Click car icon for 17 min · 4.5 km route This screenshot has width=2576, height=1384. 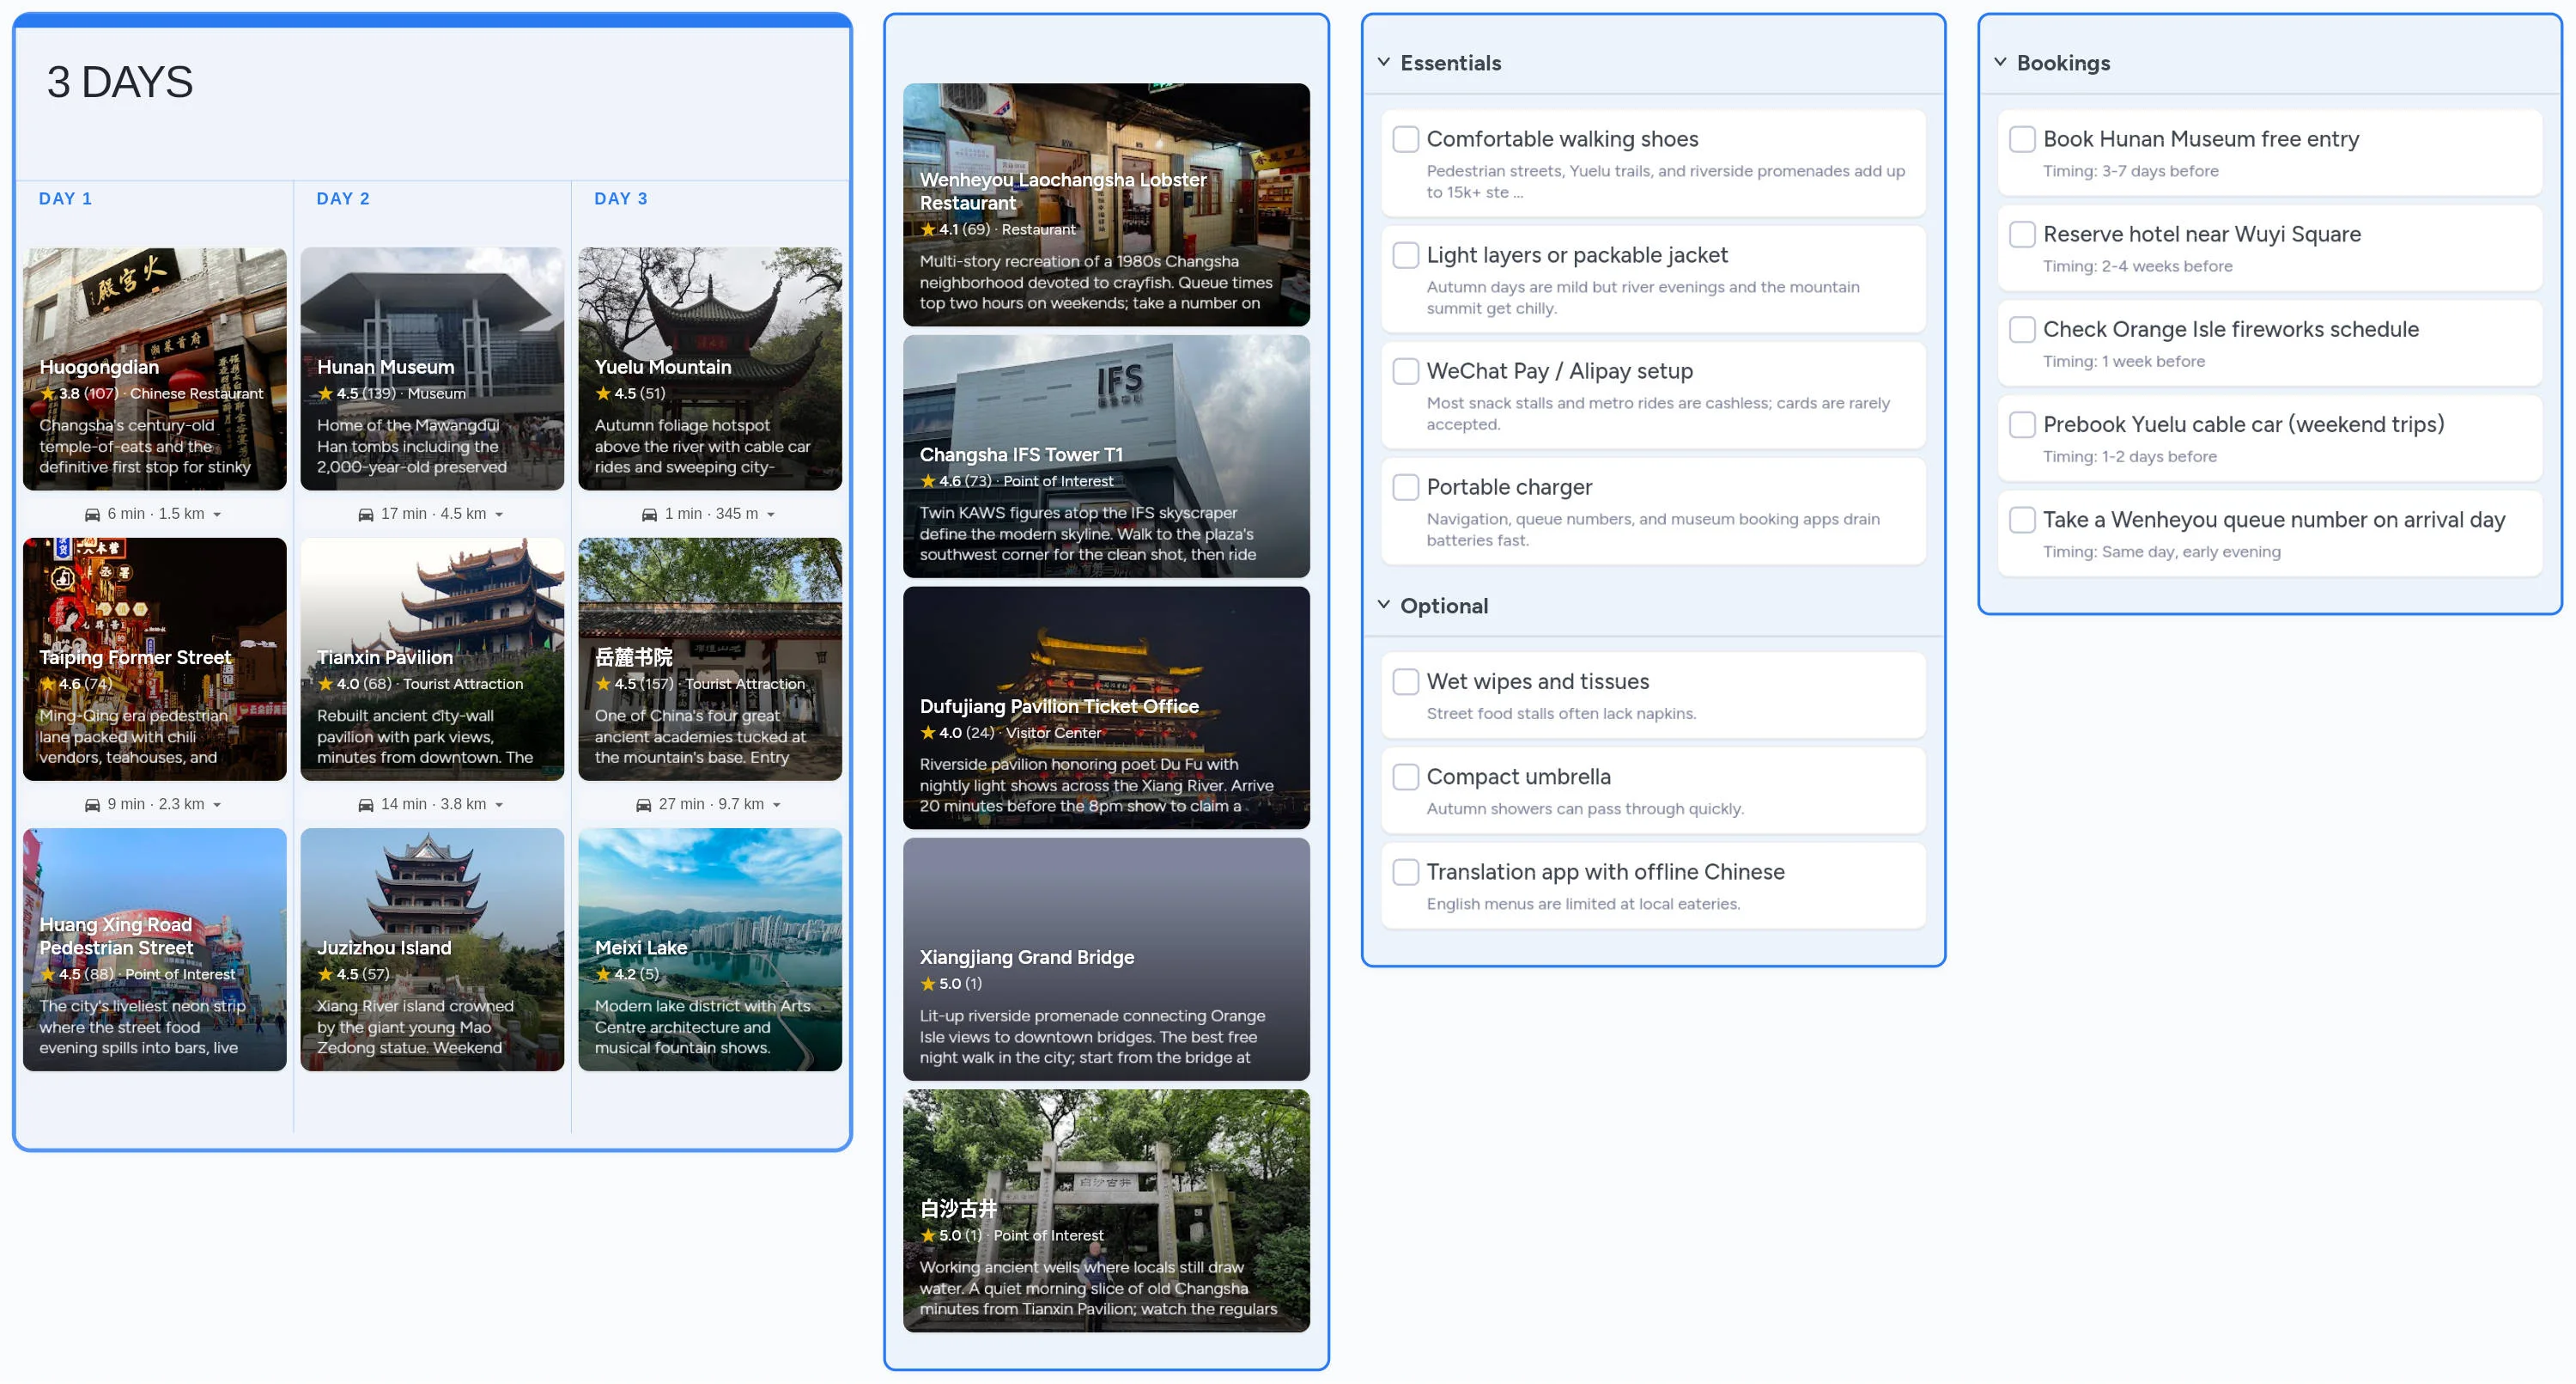[366, 515]
